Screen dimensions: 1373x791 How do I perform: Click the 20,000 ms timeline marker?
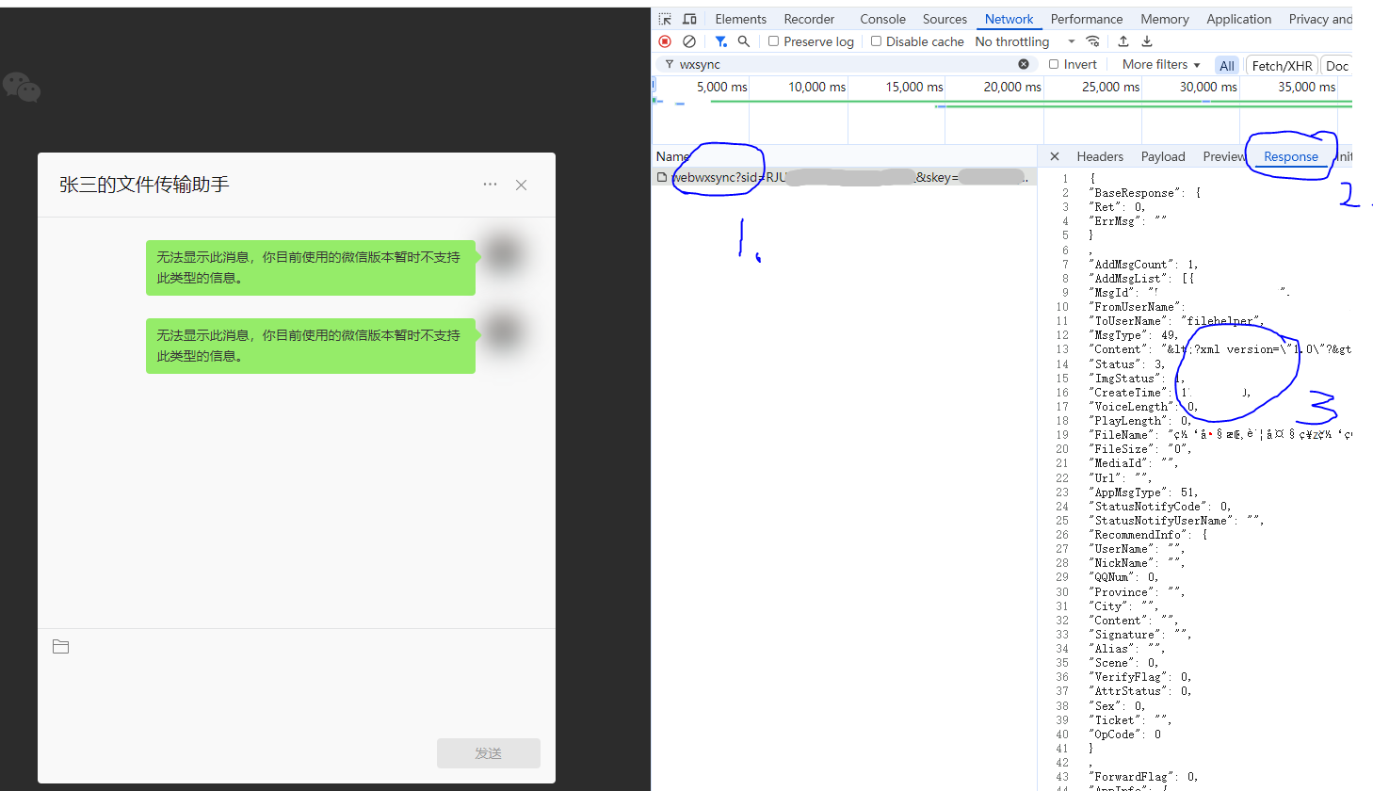(x=1011, y=87)
